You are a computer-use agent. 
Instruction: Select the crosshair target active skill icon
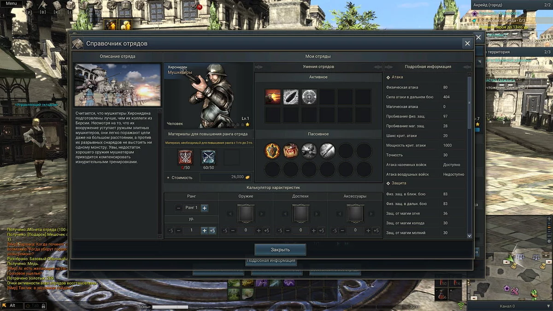tap(309, 97)
